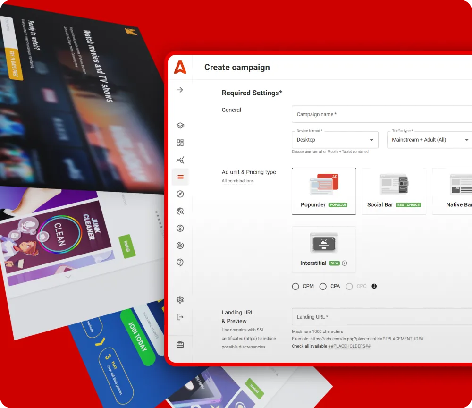
Task: Expand the sidebar with the arrow icon
Action: click(180, 90)
